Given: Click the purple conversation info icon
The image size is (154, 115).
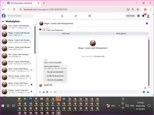Looking at the screenshot, I should (147, 23).
